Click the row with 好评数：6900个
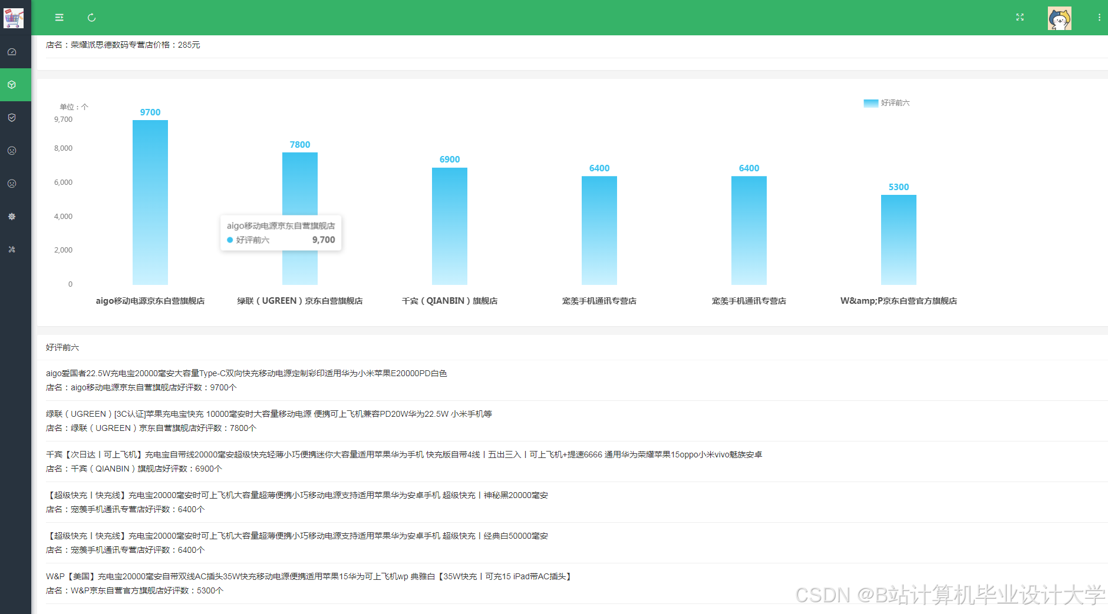Viewport: 1108px width, 614px height. (134, 469)
